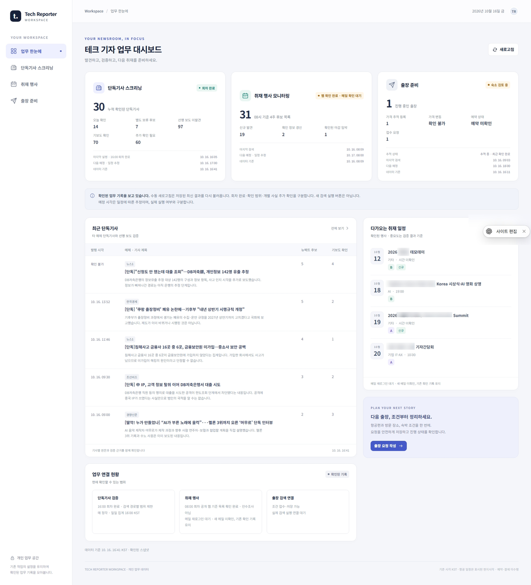Click the 뉴욕트 후보 column header
Image resolution: width=531 pixels, height=585 pixels.
pyautogui.click(x=309, y=250)
